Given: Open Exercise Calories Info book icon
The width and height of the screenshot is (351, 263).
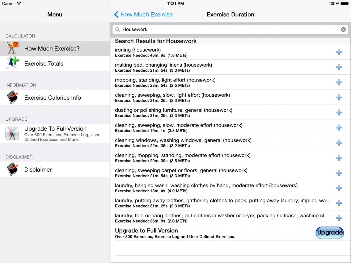Looking at the screenshot, I should click(12, 98).
